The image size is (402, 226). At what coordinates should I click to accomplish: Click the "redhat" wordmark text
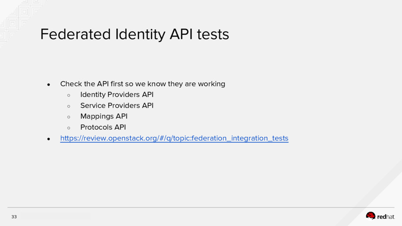click(386, 216)
